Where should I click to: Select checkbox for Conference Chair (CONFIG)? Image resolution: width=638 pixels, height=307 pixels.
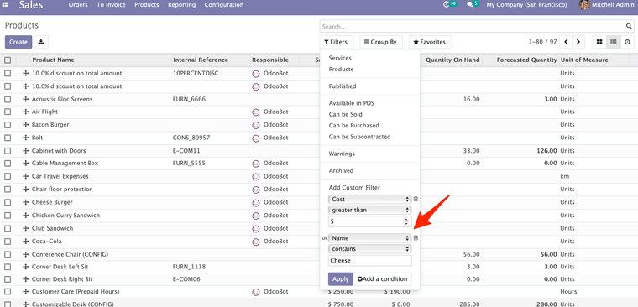coord(8,254)
